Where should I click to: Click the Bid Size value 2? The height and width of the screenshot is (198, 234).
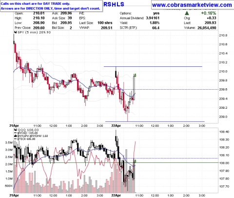(x=71, y=28)
